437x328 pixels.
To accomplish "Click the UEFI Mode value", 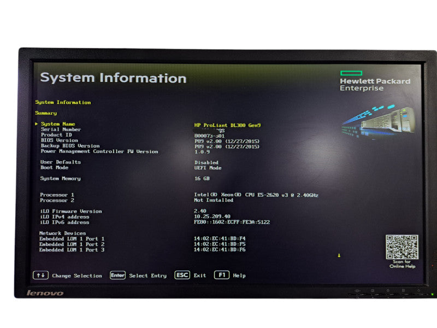I will 208,168.
